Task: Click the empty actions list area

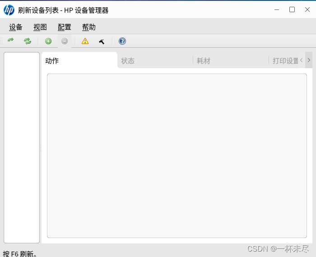Action: [x=177, y=156]
